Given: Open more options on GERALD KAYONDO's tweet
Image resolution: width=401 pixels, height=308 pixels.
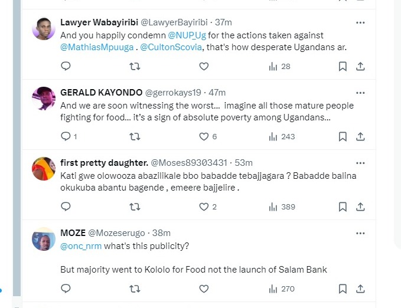Looking at the screenshot, I should coord(360,93).
